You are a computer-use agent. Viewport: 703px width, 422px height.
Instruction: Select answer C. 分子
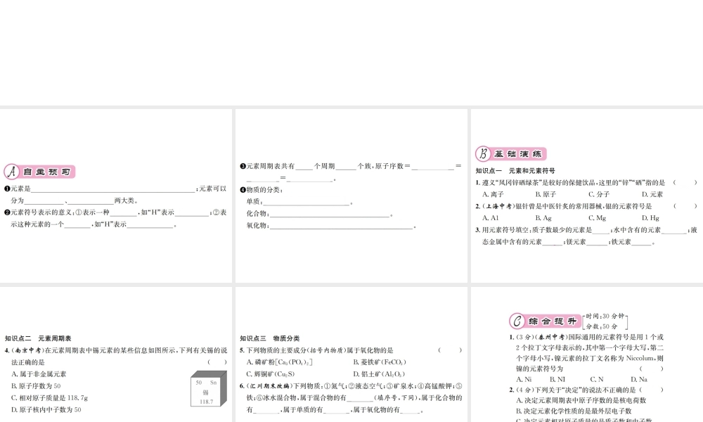tap(599, 194)
